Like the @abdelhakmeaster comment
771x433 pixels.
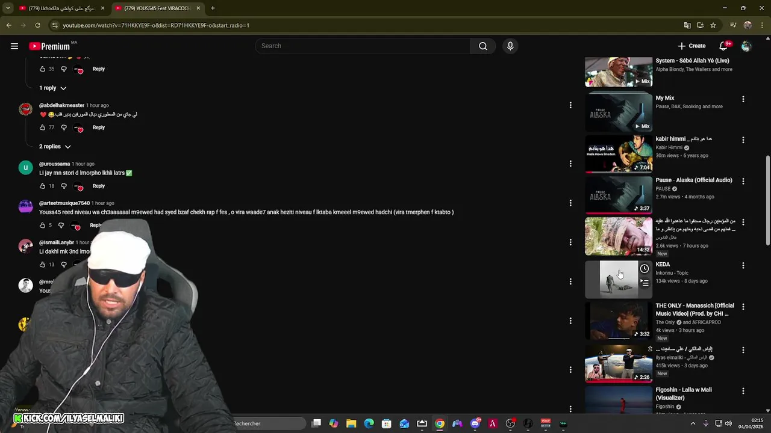(43, 127)
